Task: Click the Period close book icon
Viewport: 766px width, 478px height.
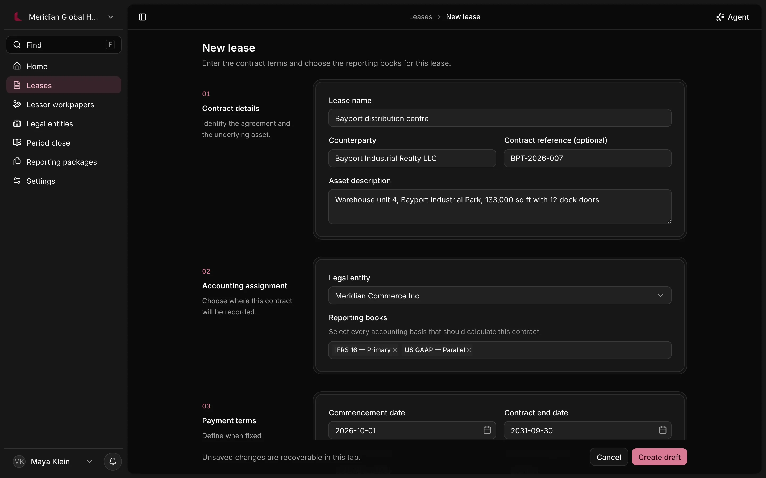Action: (17, 143)
